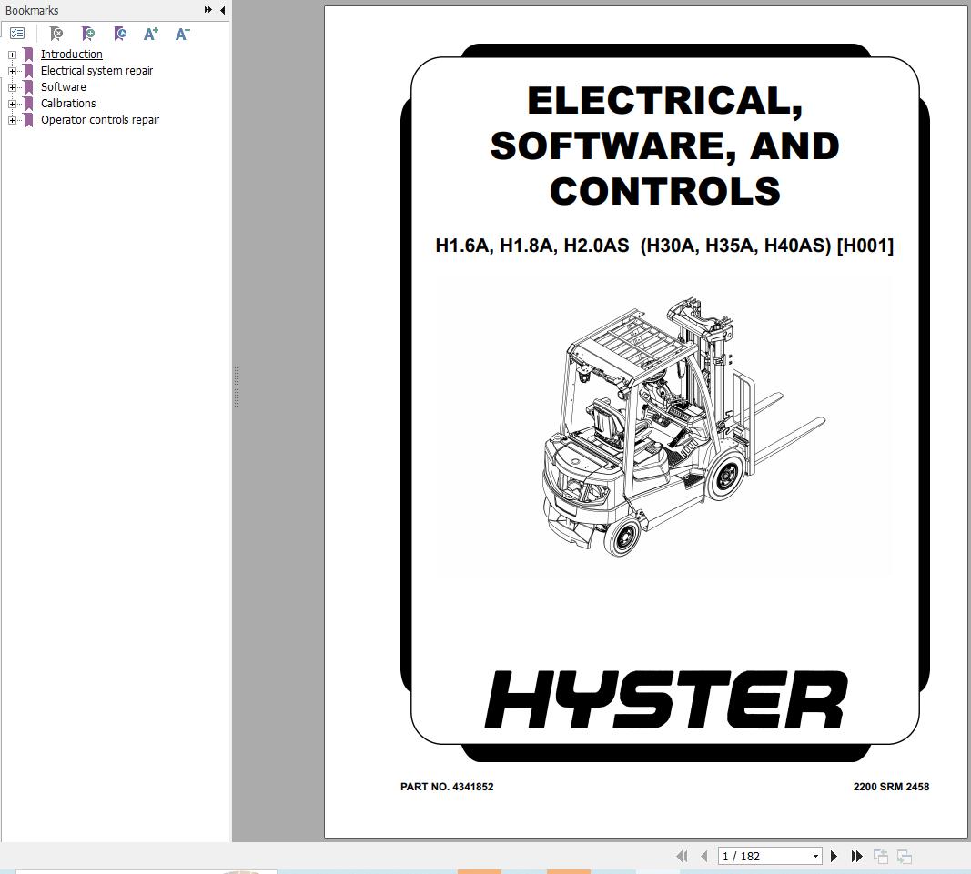Go to the previous page

[703, 857]
